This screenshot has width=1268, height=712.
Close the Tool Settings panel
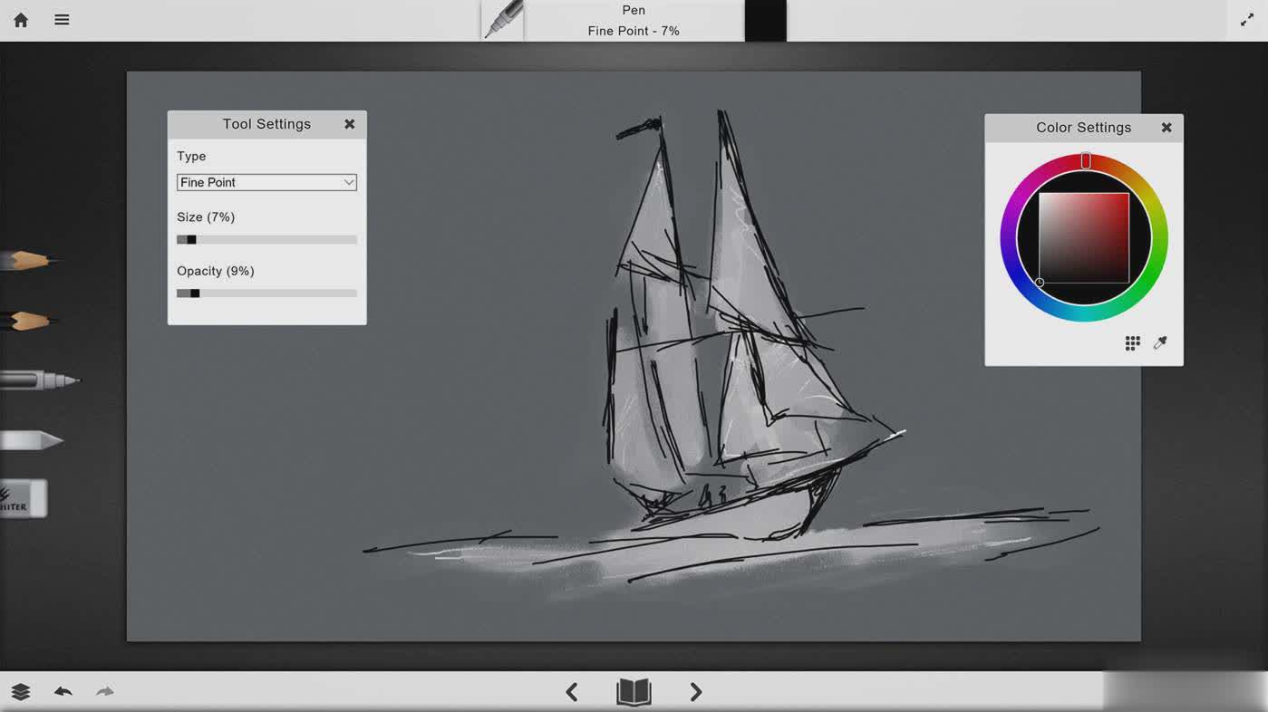pyautogui.click(x=349, y=124)
